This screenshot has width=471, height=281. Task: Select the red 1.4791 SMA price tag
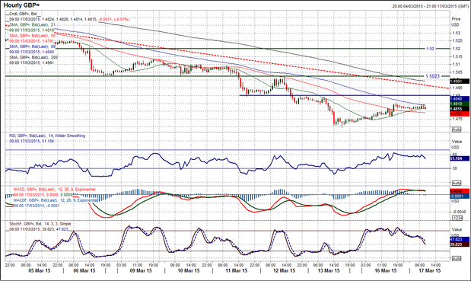click(460, 114)
